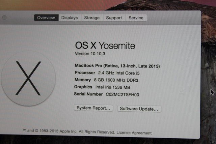The height and width of the screenshot is (144, 216).
Task: Open the Displays tab
Action: coord(70,18)
